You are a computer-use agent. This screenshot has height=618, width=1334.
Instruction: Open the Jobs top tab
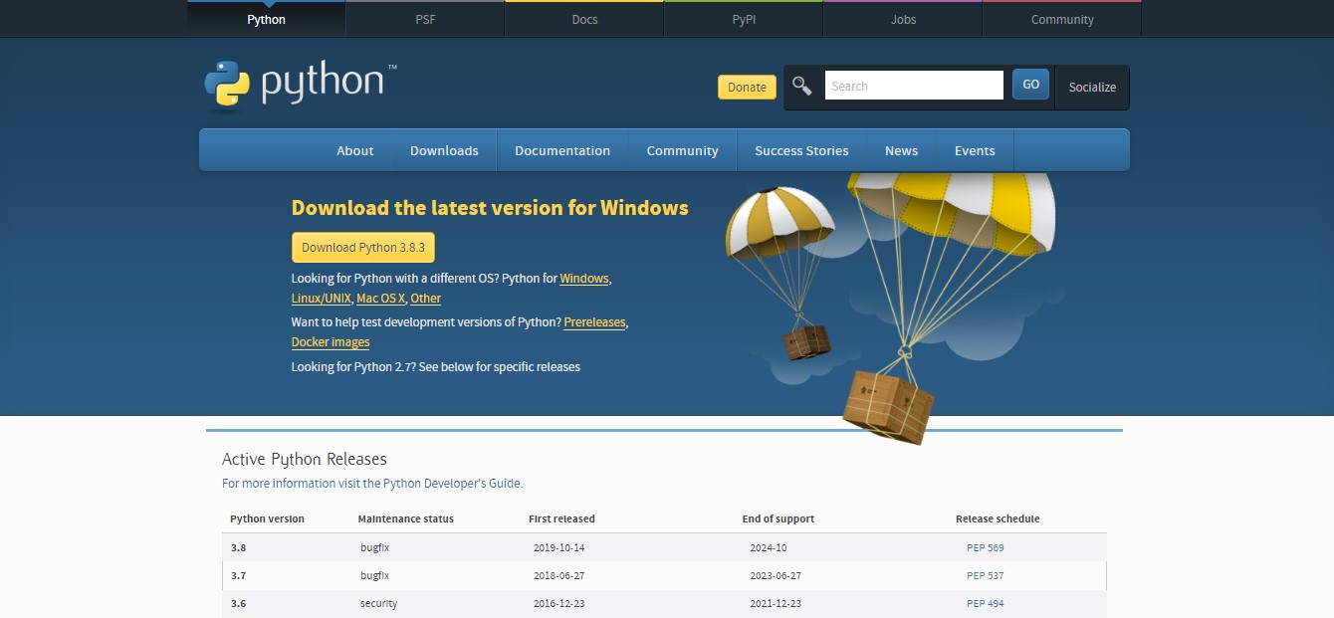(903, 19)
